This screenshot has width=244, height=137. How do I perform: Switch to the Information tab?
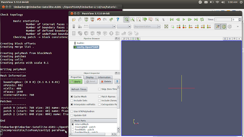point(104,77)
